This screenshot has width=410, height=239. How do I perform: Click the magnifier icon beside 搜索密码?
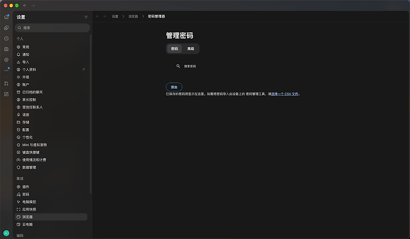178,66
